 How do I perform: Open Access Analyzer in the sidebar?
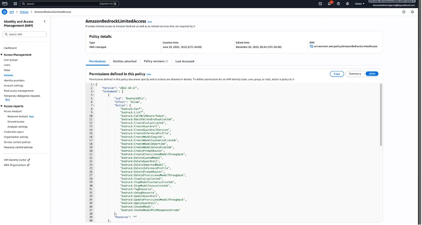click(x=13, y=111)
